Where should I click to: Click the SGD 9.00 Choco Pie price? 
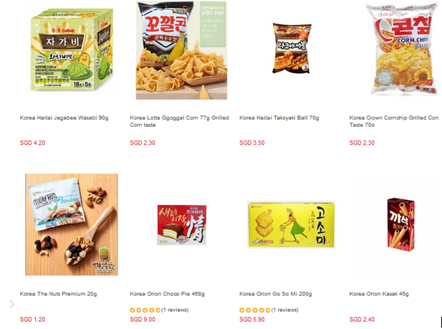pos(143,320)
